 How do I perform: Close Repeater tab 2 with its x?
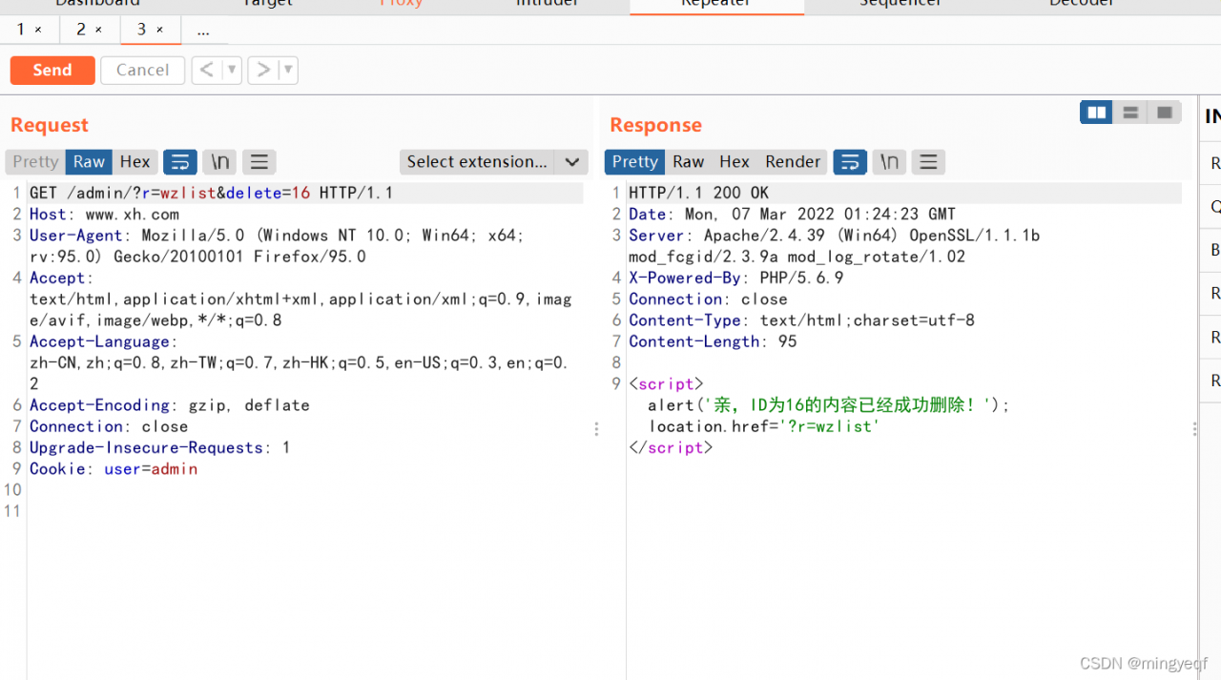(x=98, y=30)
